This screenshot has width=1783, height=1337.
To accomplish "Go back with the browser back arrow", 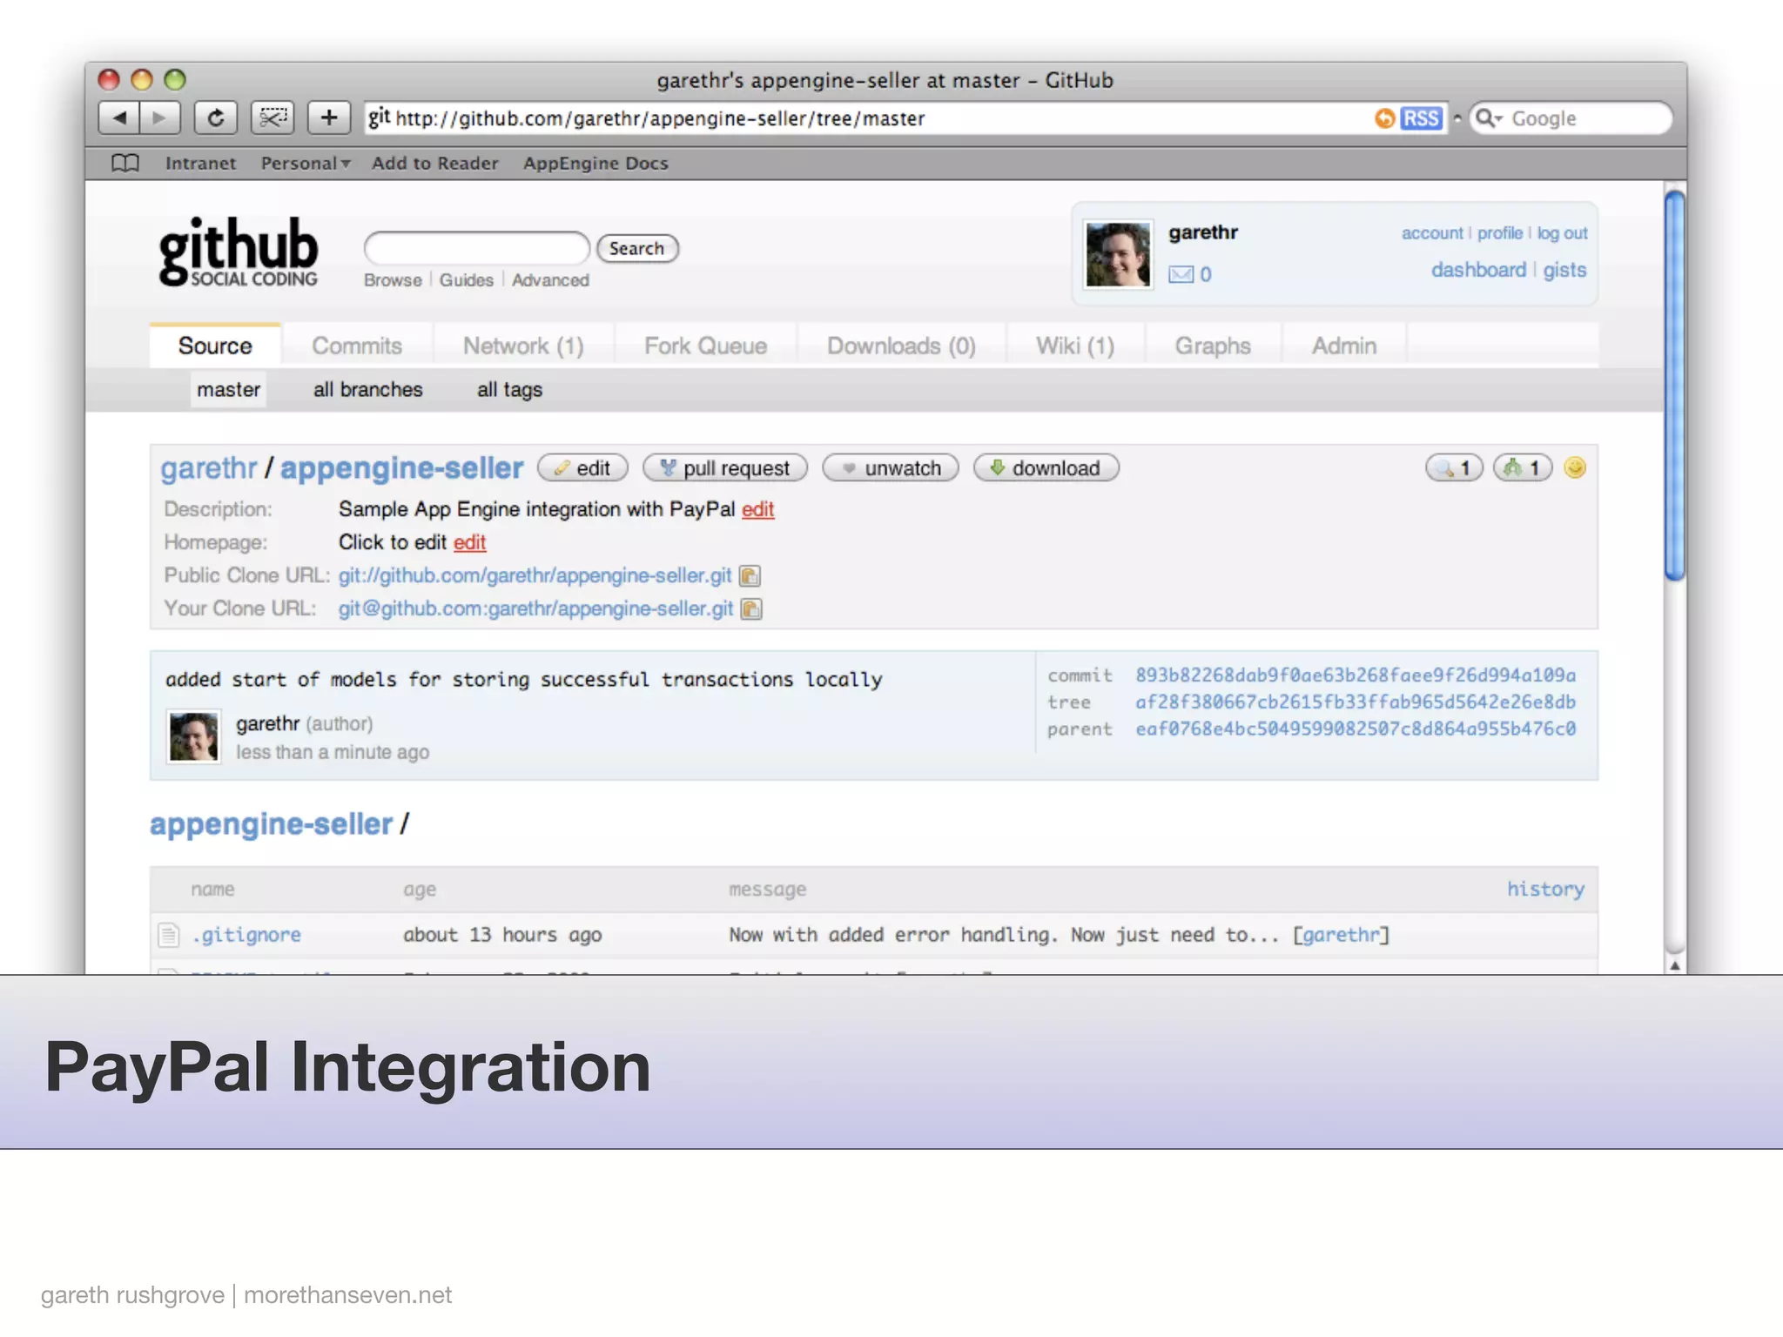I will click(119, 118).
